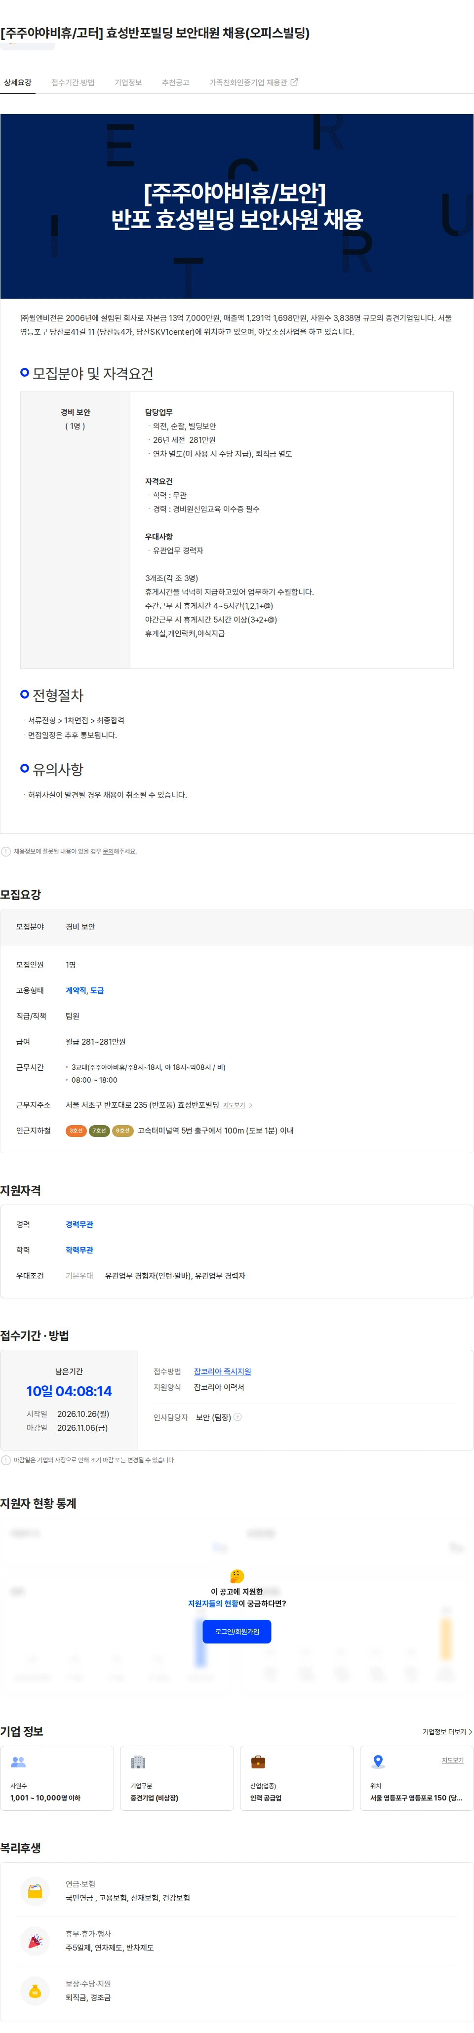Click the 휴무·휴가·행사 party icon
The image size is (474, 2033).
(35, 1941)
